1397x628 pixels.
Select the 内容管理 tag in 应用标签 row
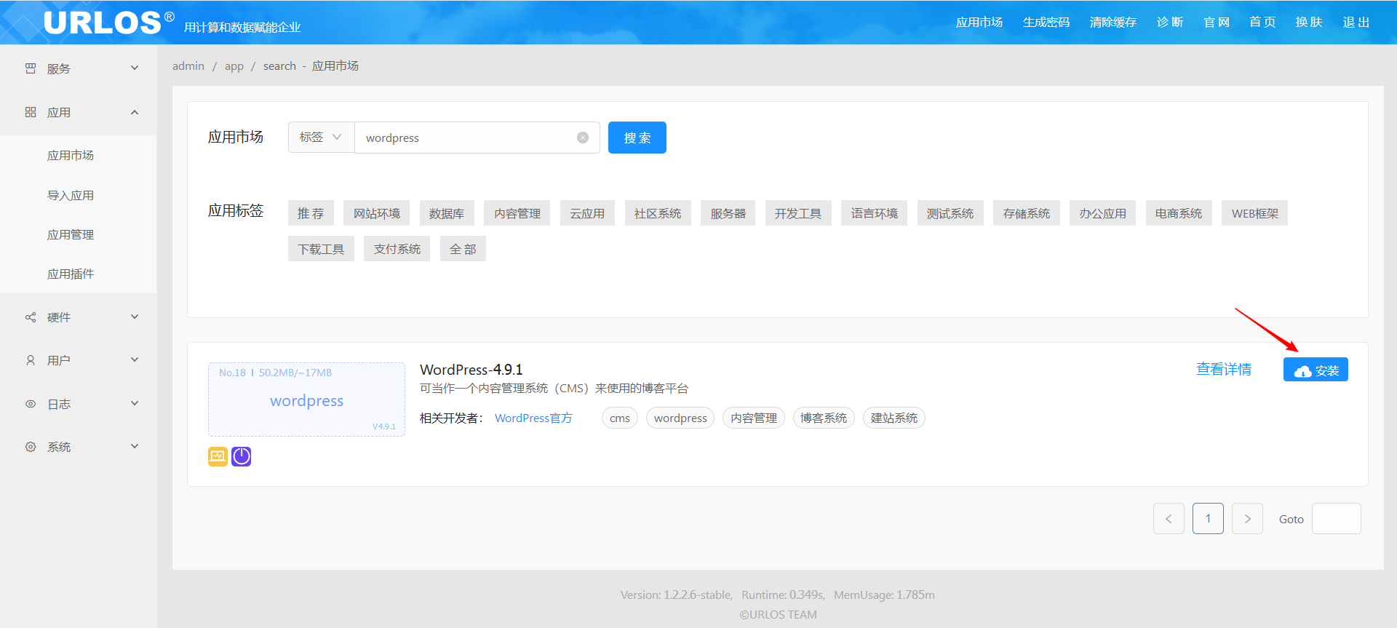tap(517, 213)
